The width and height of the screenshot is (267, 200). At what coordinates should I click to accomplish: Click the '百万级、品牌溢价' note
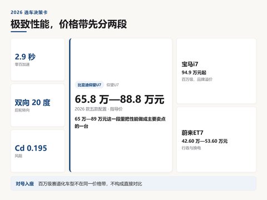pyautogui.click(x=197, y=79)
